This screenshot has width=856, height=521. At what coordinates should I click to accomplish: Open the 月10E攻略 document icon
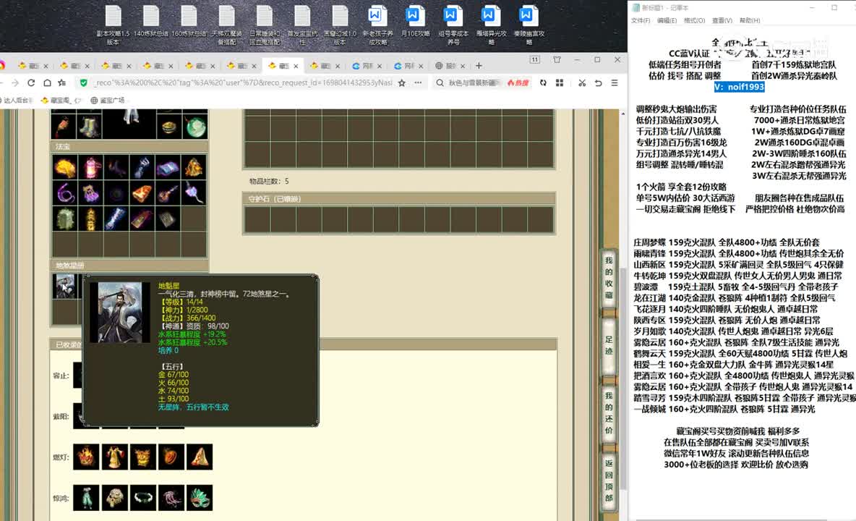coord(415,22)
